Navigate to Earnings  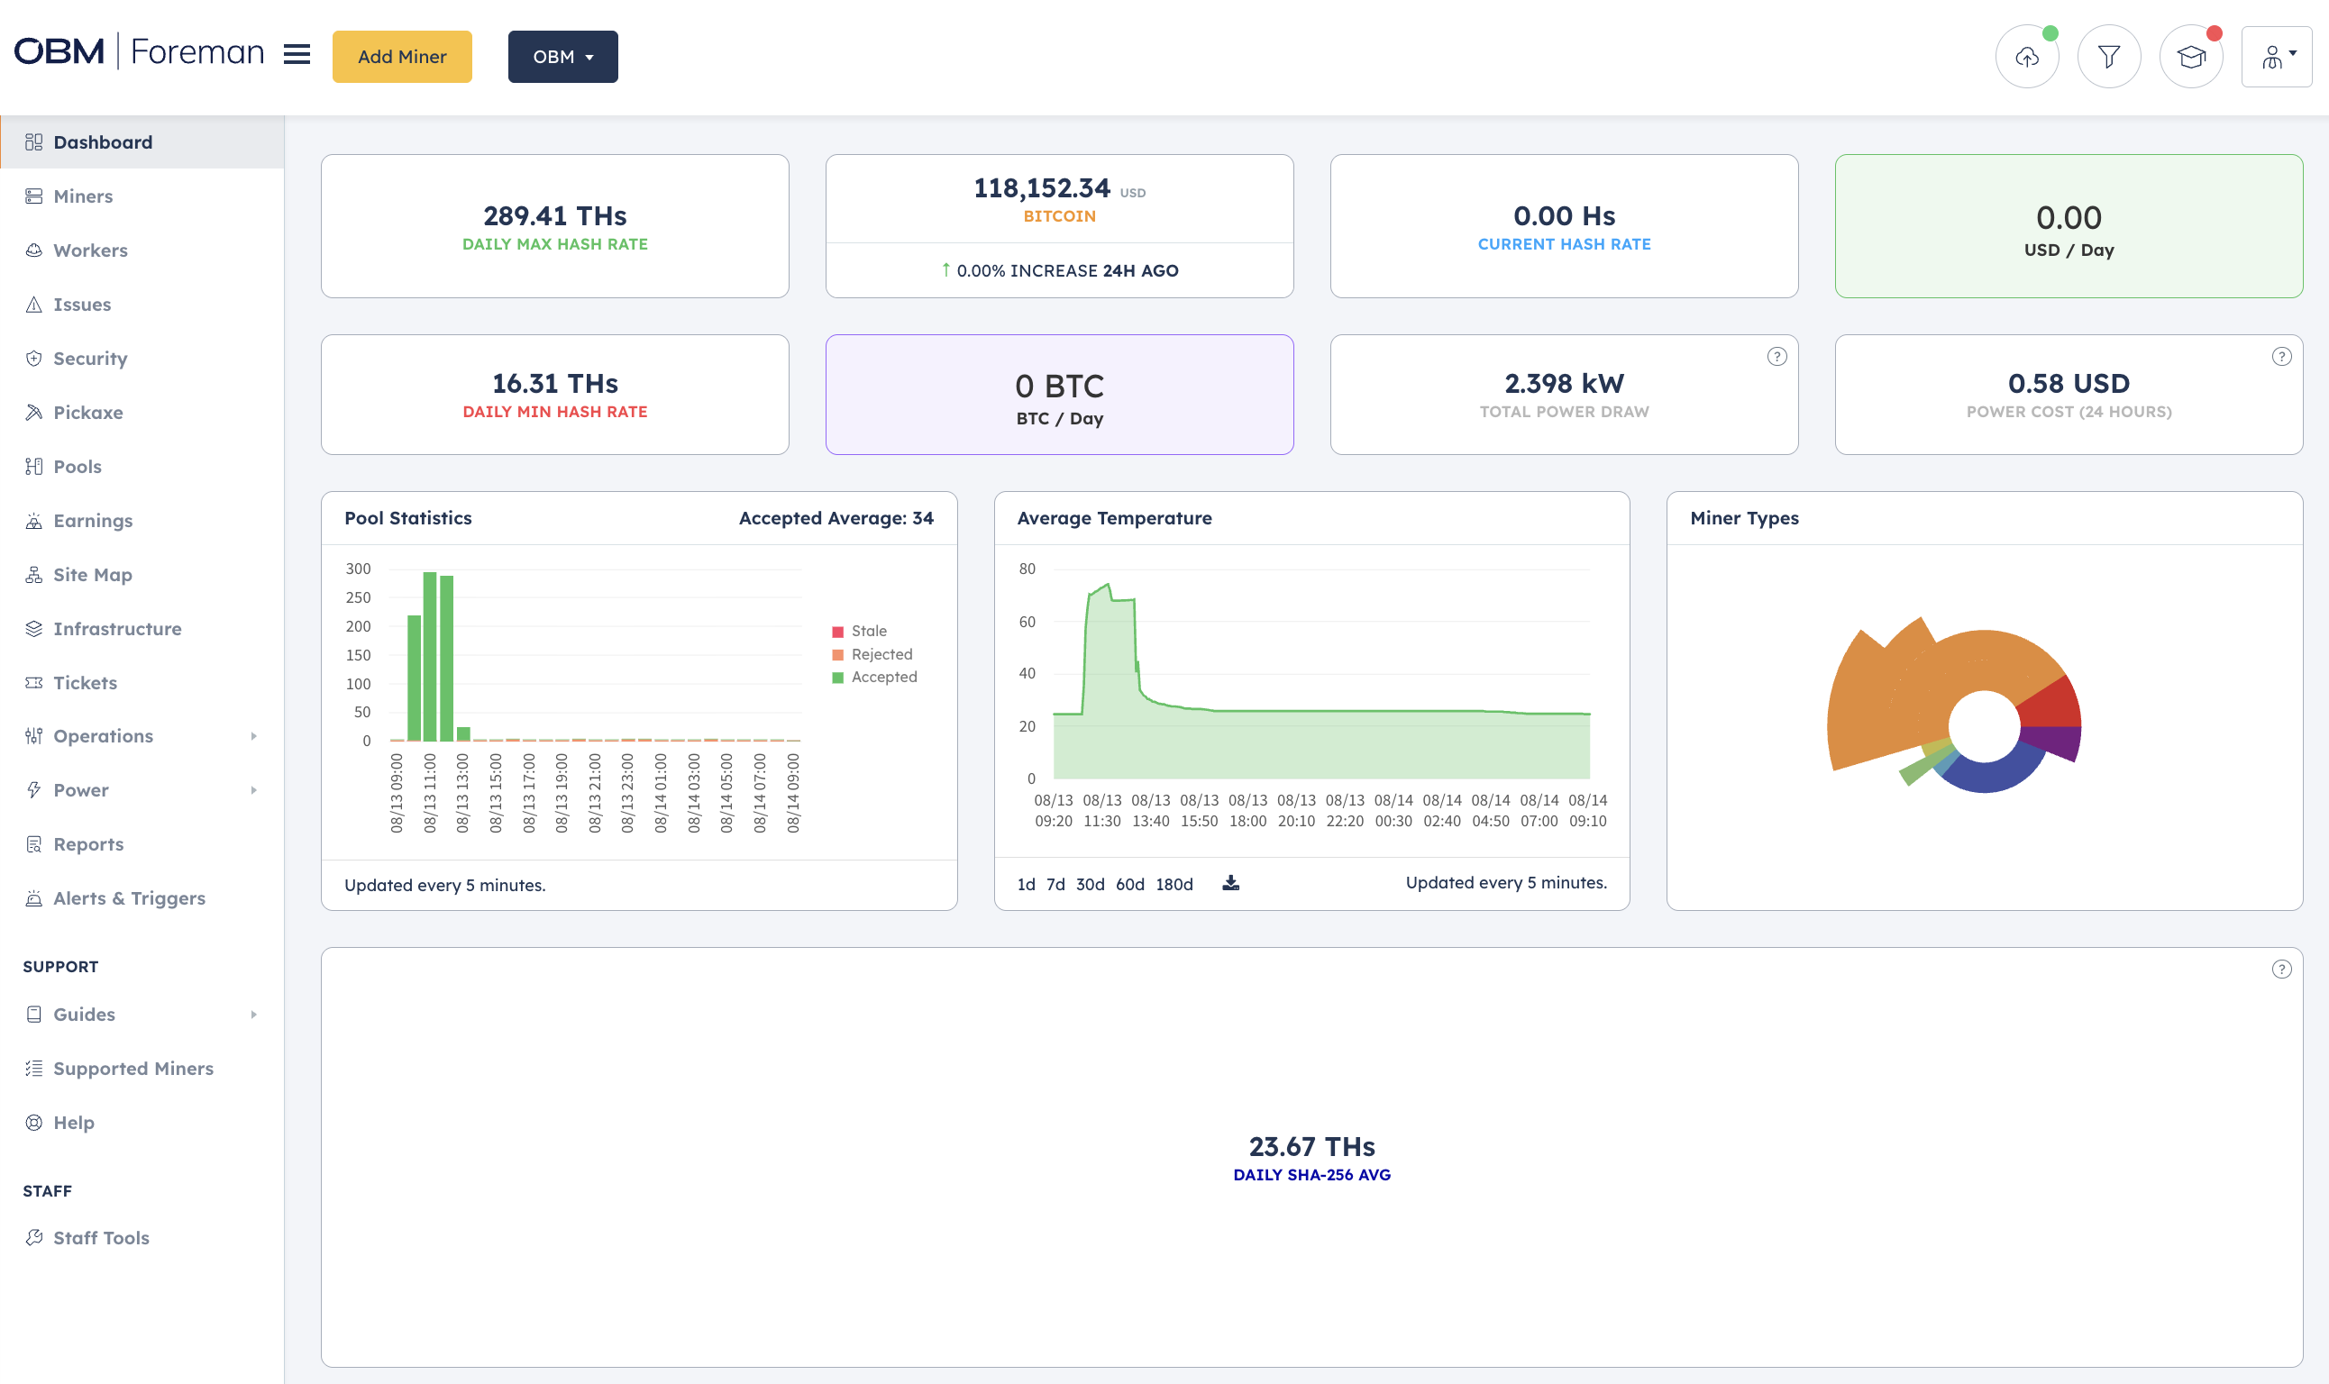pos(142,521)
